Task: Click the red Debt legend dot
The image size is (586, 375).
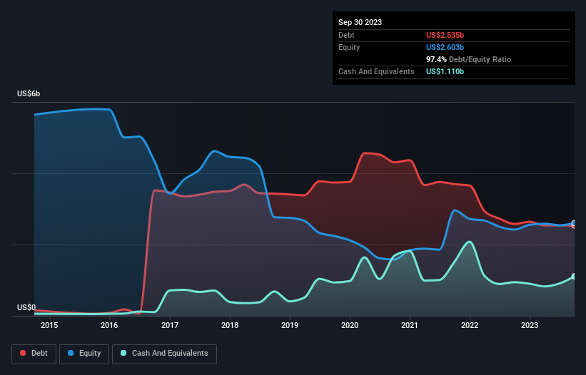Action: 23,353
